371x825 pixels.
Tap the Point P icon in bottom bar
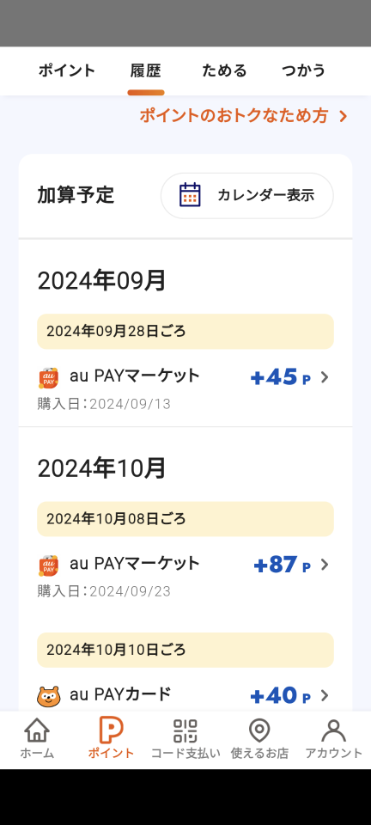point(111,730)
